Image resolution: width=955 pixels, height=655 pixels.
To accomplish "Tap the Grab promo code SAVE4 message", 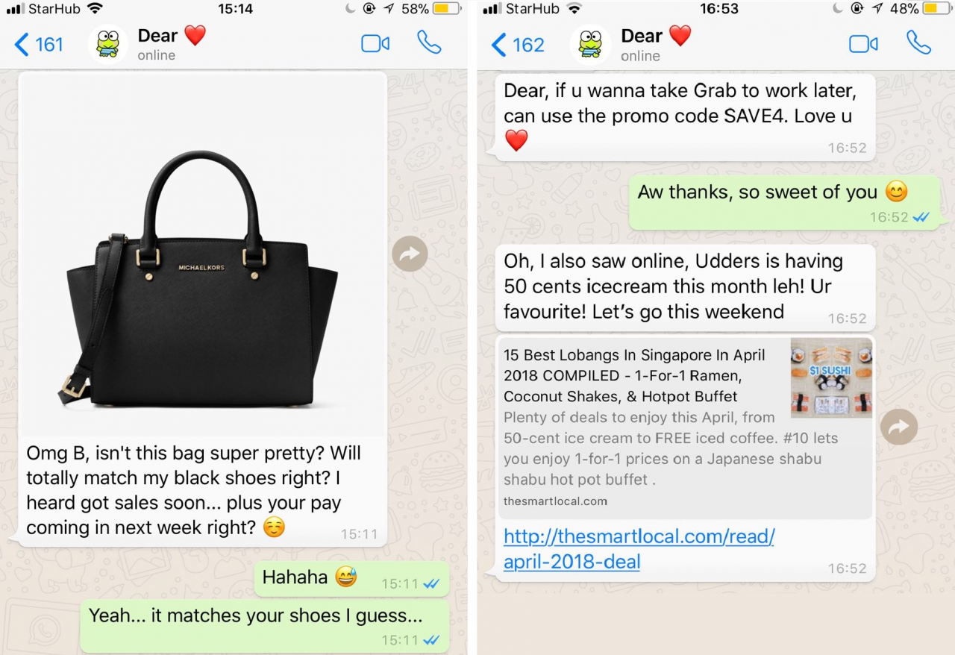I will click(x=686, y=117).
